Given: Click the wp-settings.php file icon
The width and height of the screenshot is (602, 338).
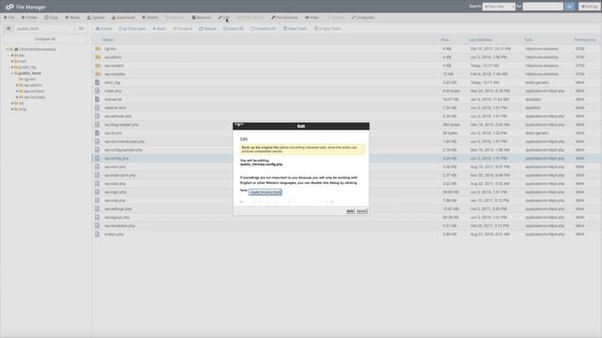Looking at the screenshot, I should (97, 208).
